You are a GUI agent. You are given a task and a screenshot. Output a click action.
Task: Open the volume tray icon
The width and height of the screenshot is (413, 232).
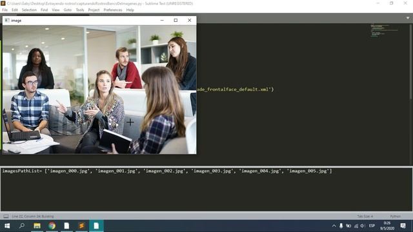pos(363,226)
